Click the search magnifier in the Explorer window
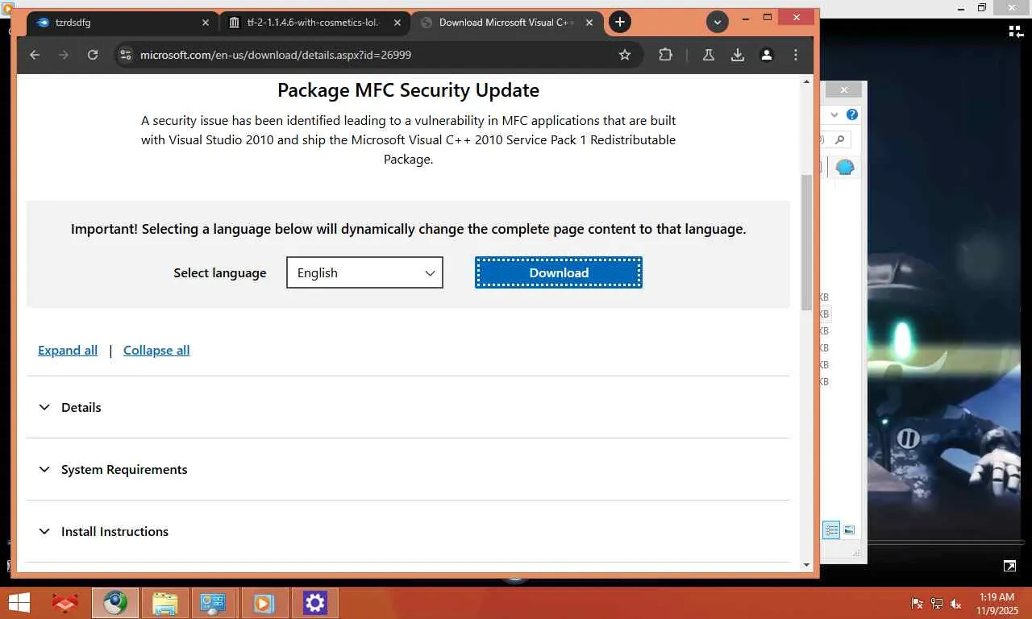1032x619 pixels. 839,140
